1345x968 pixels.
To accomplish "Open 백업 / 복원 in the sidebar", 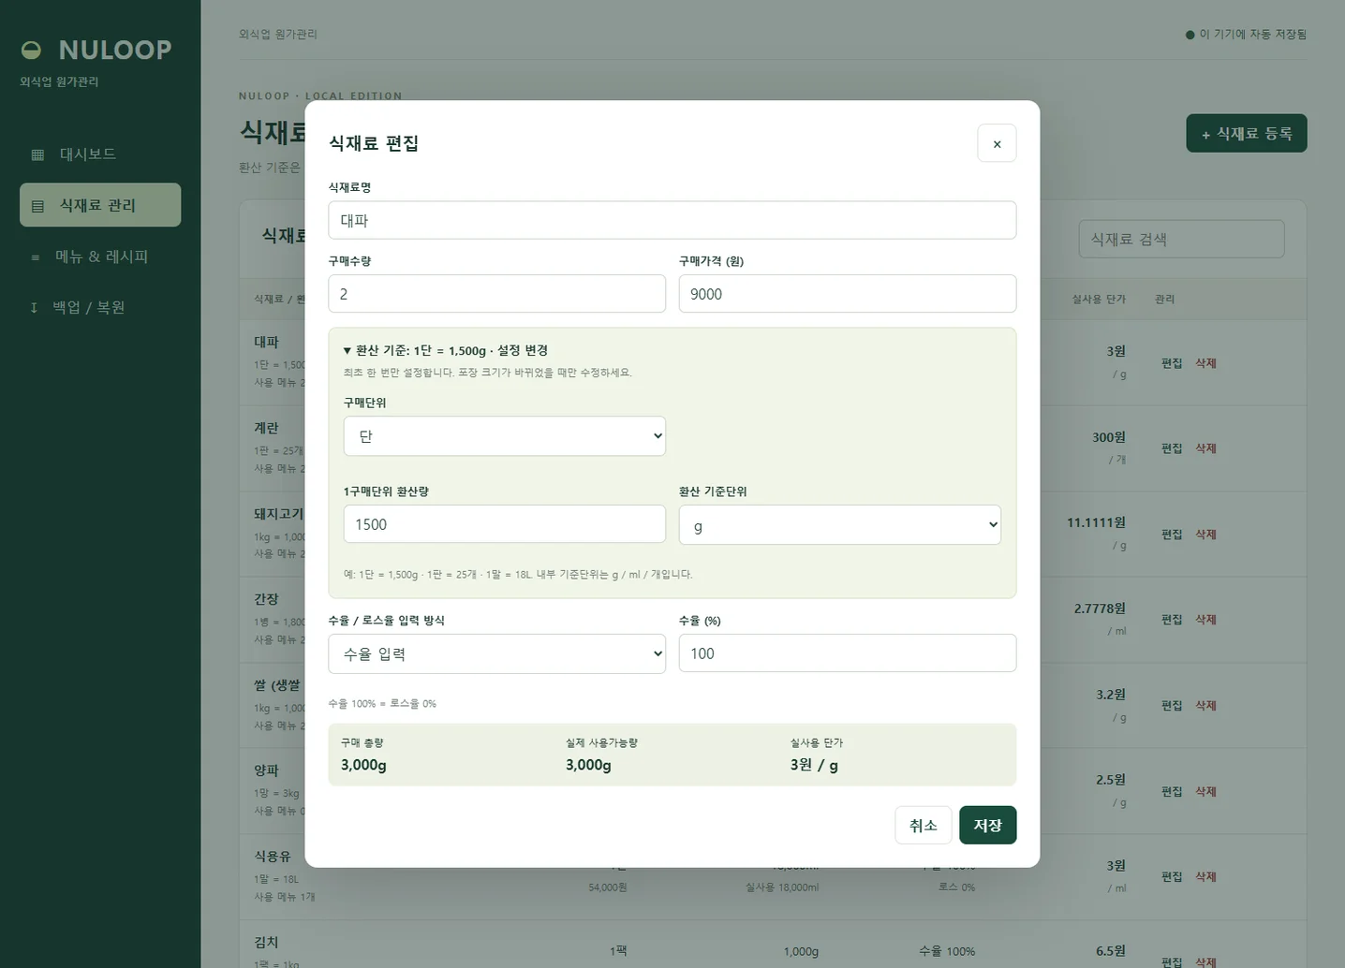I will click(x=100, y=307).
